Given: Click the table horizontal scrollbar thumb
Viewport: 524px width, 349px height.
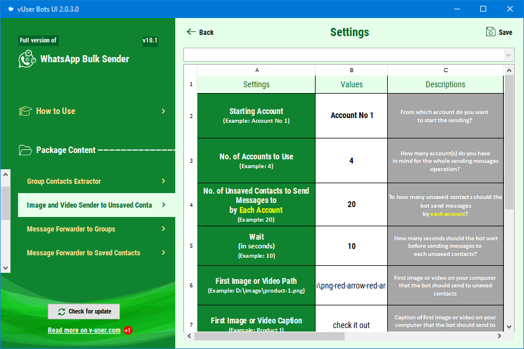Looking at the screenshot, I should (x=270, y=336).
